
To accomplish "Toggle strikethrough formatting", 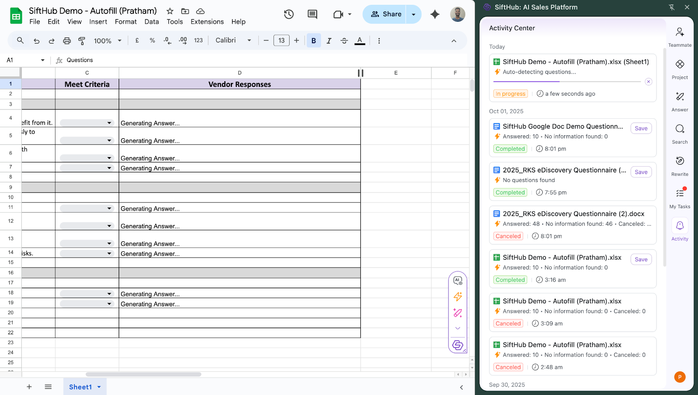I will pos(344,41).
